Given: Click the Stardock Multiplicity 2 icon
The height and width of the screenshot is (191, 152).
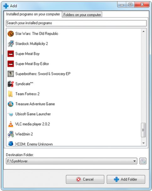Looking at the screenshot, I should coord(11,44).
